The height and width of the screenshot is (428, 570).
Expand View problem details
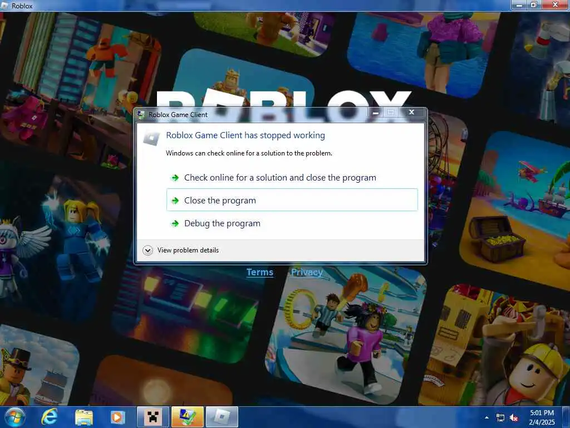tap(181, 250)
